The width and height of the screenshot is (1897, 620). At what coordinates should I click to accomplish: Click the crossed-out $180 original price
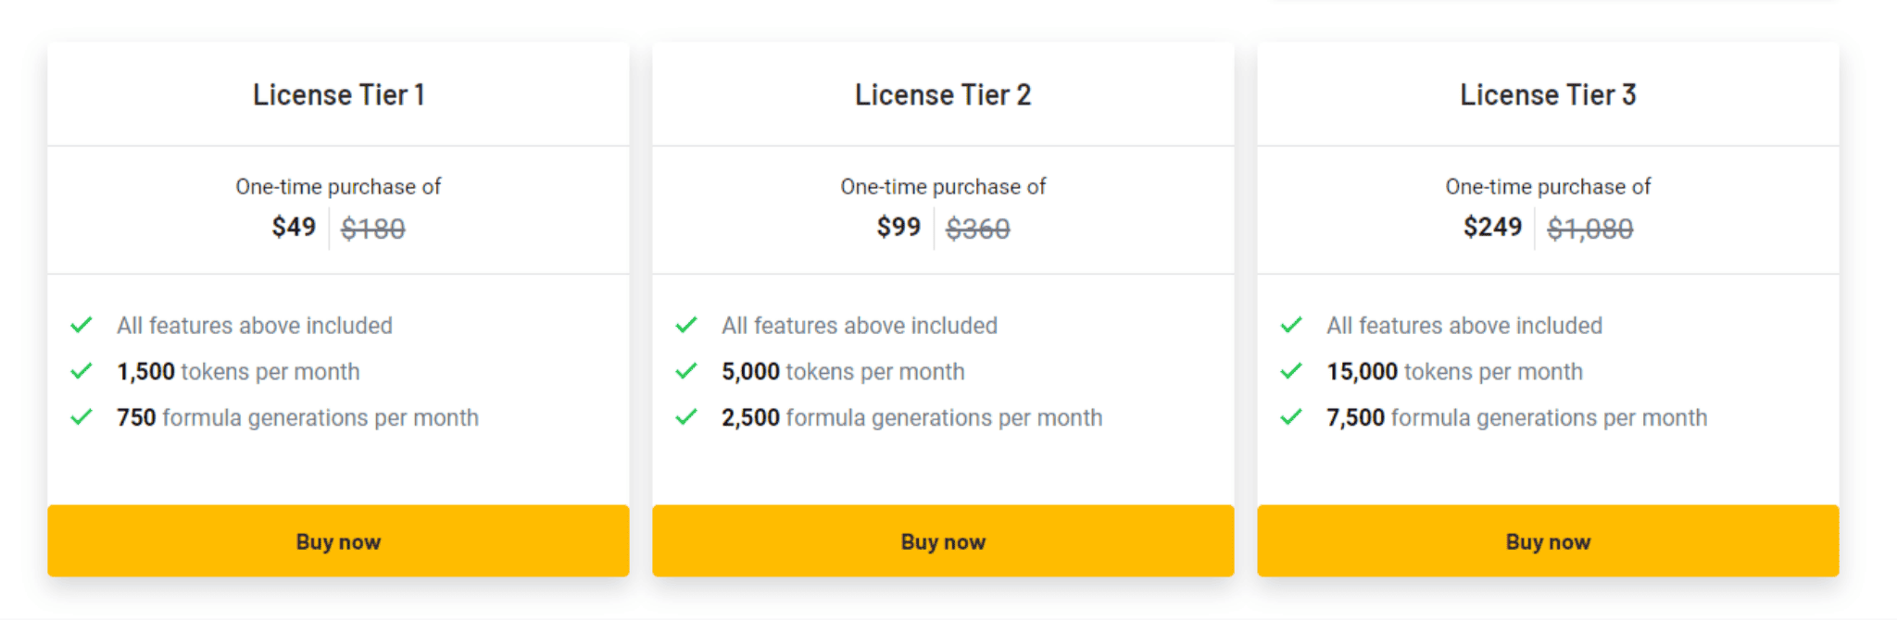[x=373, y=229]
